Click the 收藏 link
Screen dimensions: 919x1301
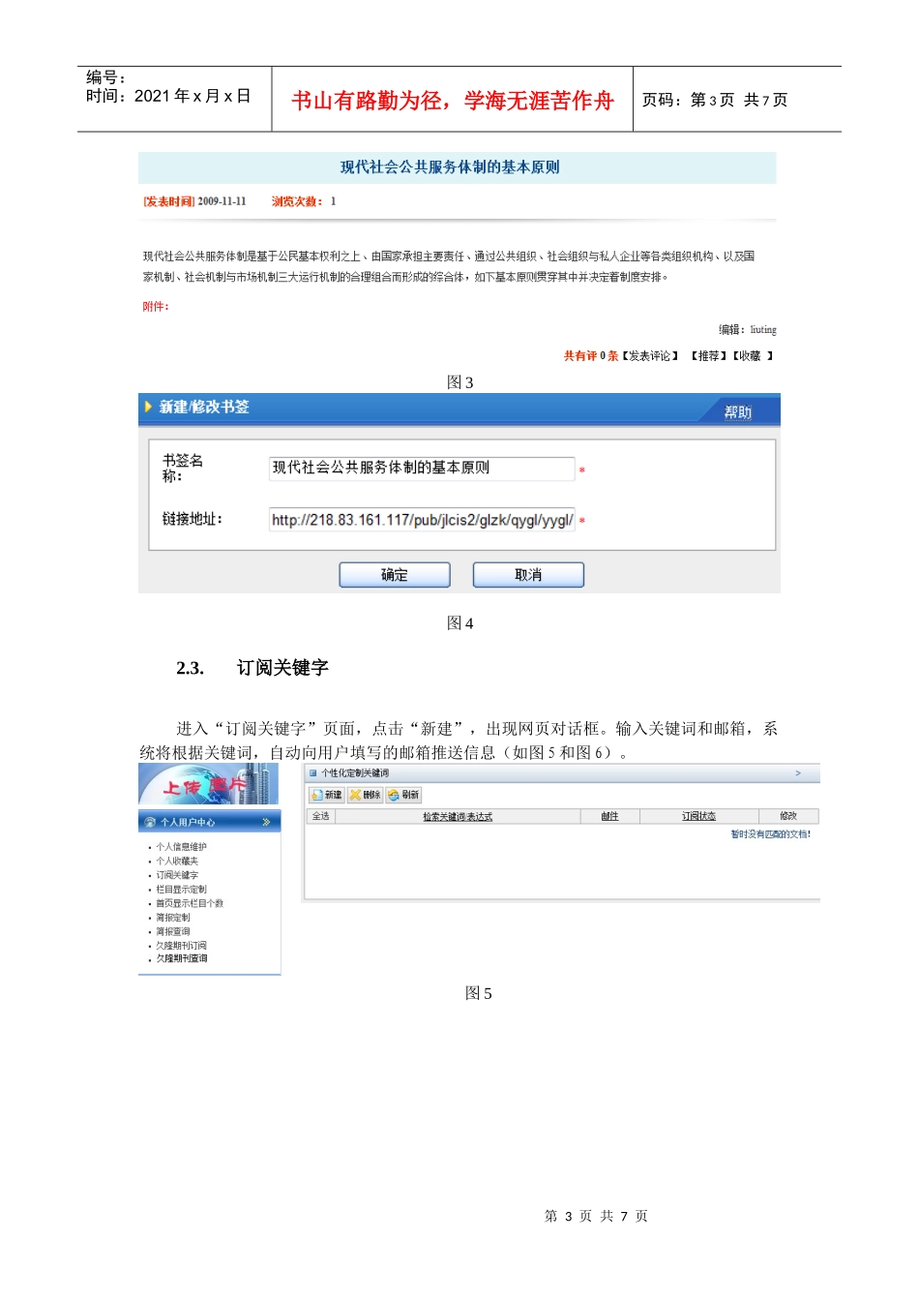tap(752, 356)
